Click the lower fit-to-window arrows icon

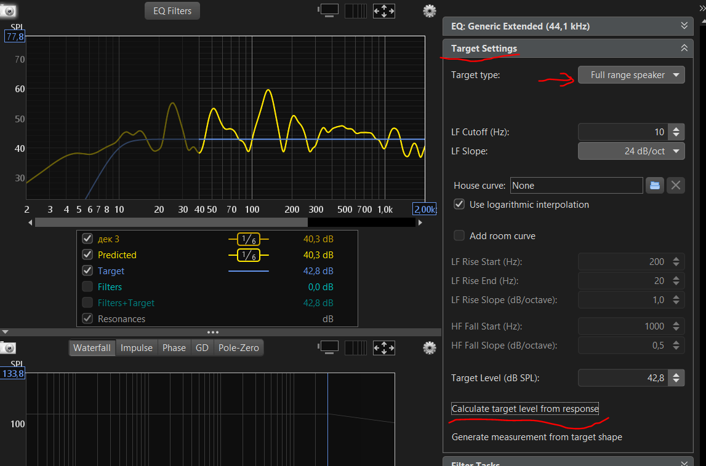pyautogui.click(x=384, y=348)
